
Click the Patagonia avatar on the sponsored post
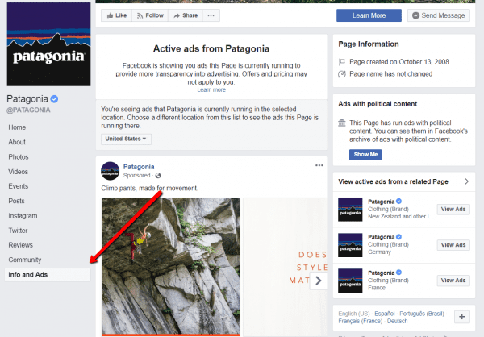click(111, 171)
